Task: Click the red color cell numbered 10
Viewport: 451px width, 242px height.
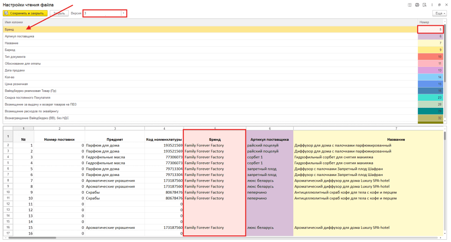Action: coord(430,57)
